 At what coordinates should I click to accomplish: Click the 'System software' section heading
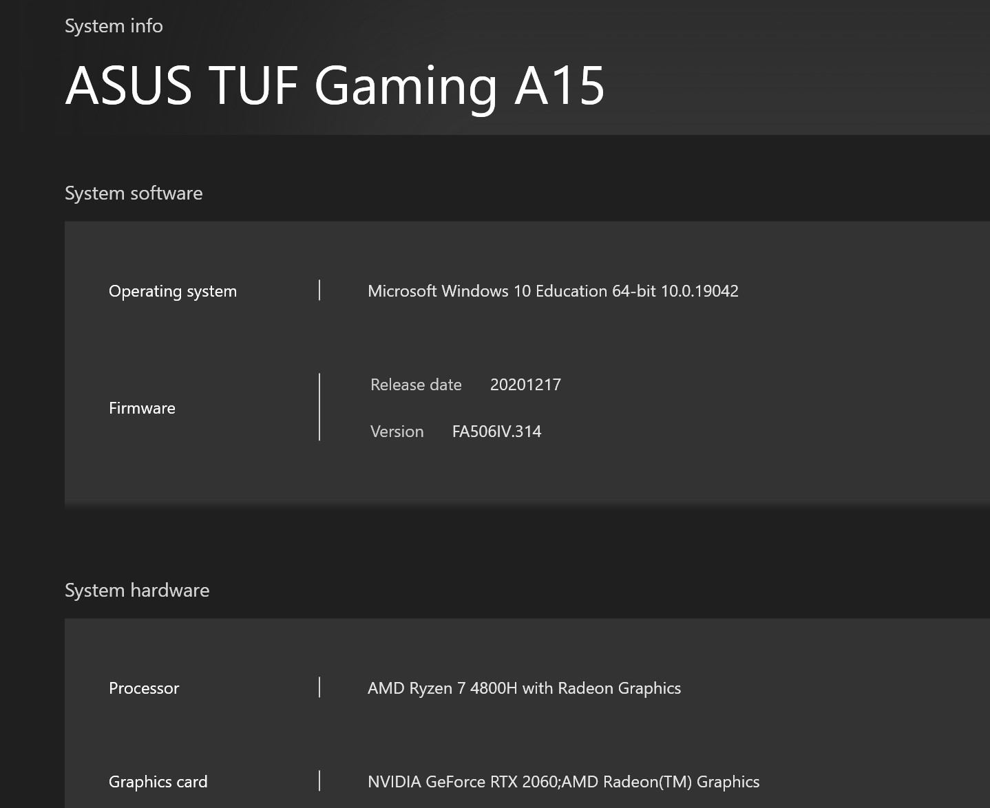pos(134,193)
